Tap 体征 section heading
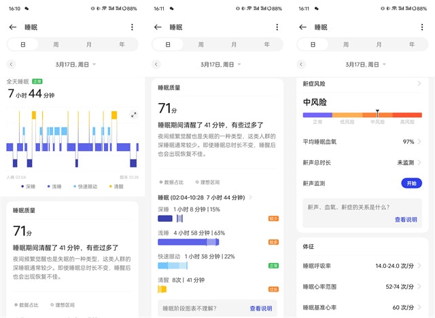The image size is (435, 318). (308, 246)
